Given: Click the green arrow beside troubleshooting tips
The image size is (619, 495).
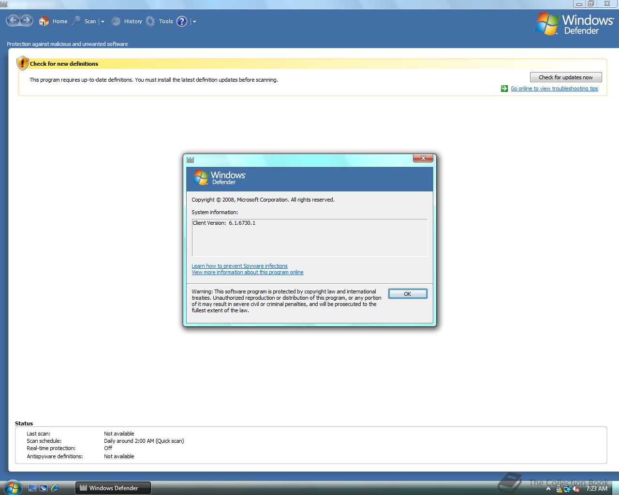Looking at the screenshot, I should [x=504, y=88].
